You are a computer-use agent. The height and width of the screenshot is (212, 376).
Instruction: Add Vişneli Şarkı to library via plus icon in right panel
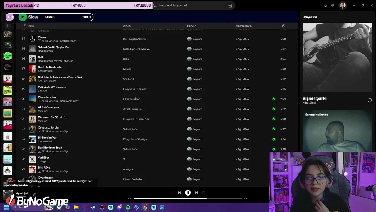coord(370,100)
